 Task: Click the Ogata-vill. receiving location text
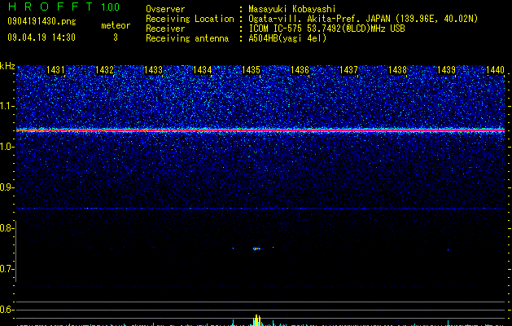tap(363, 19)
